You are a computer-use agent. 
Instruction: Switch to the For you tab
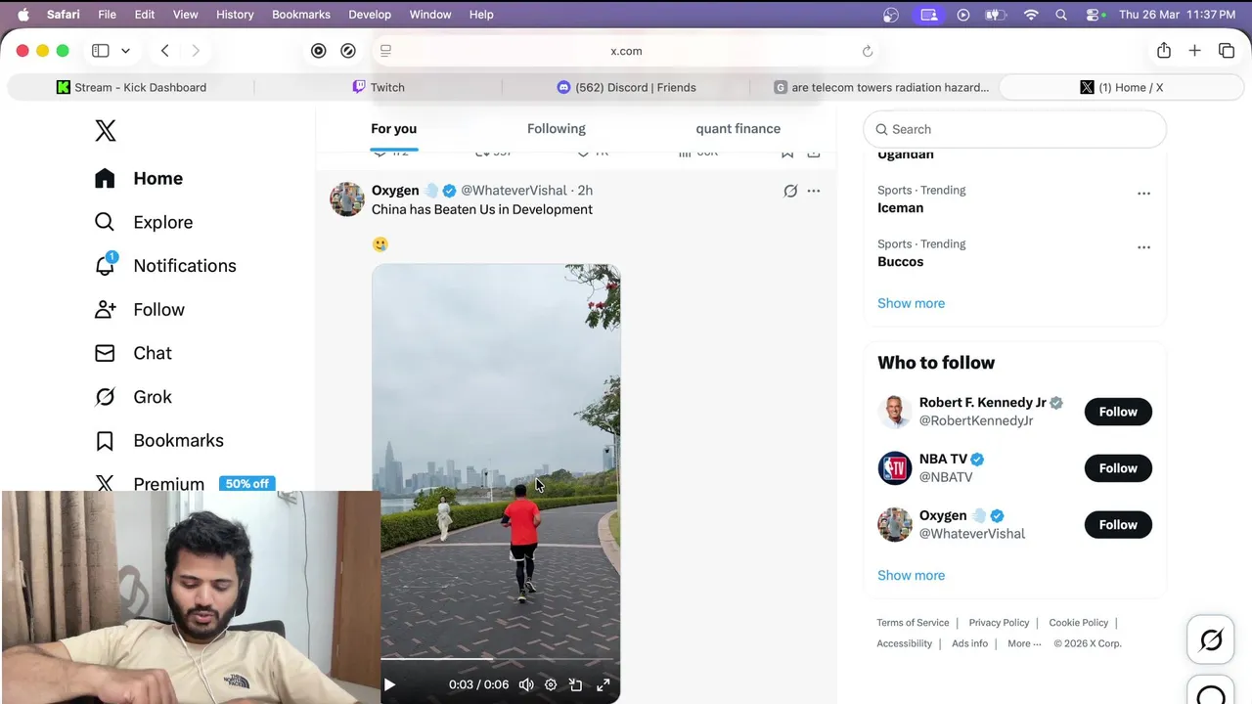click(x=393, y=129)
